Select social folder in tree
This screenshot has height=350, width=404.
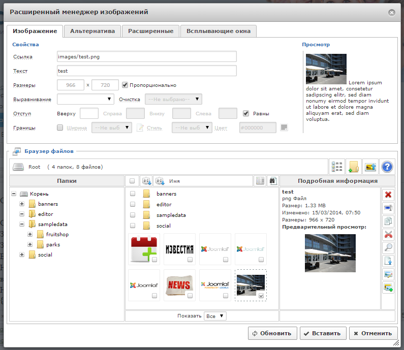[45, 254]
